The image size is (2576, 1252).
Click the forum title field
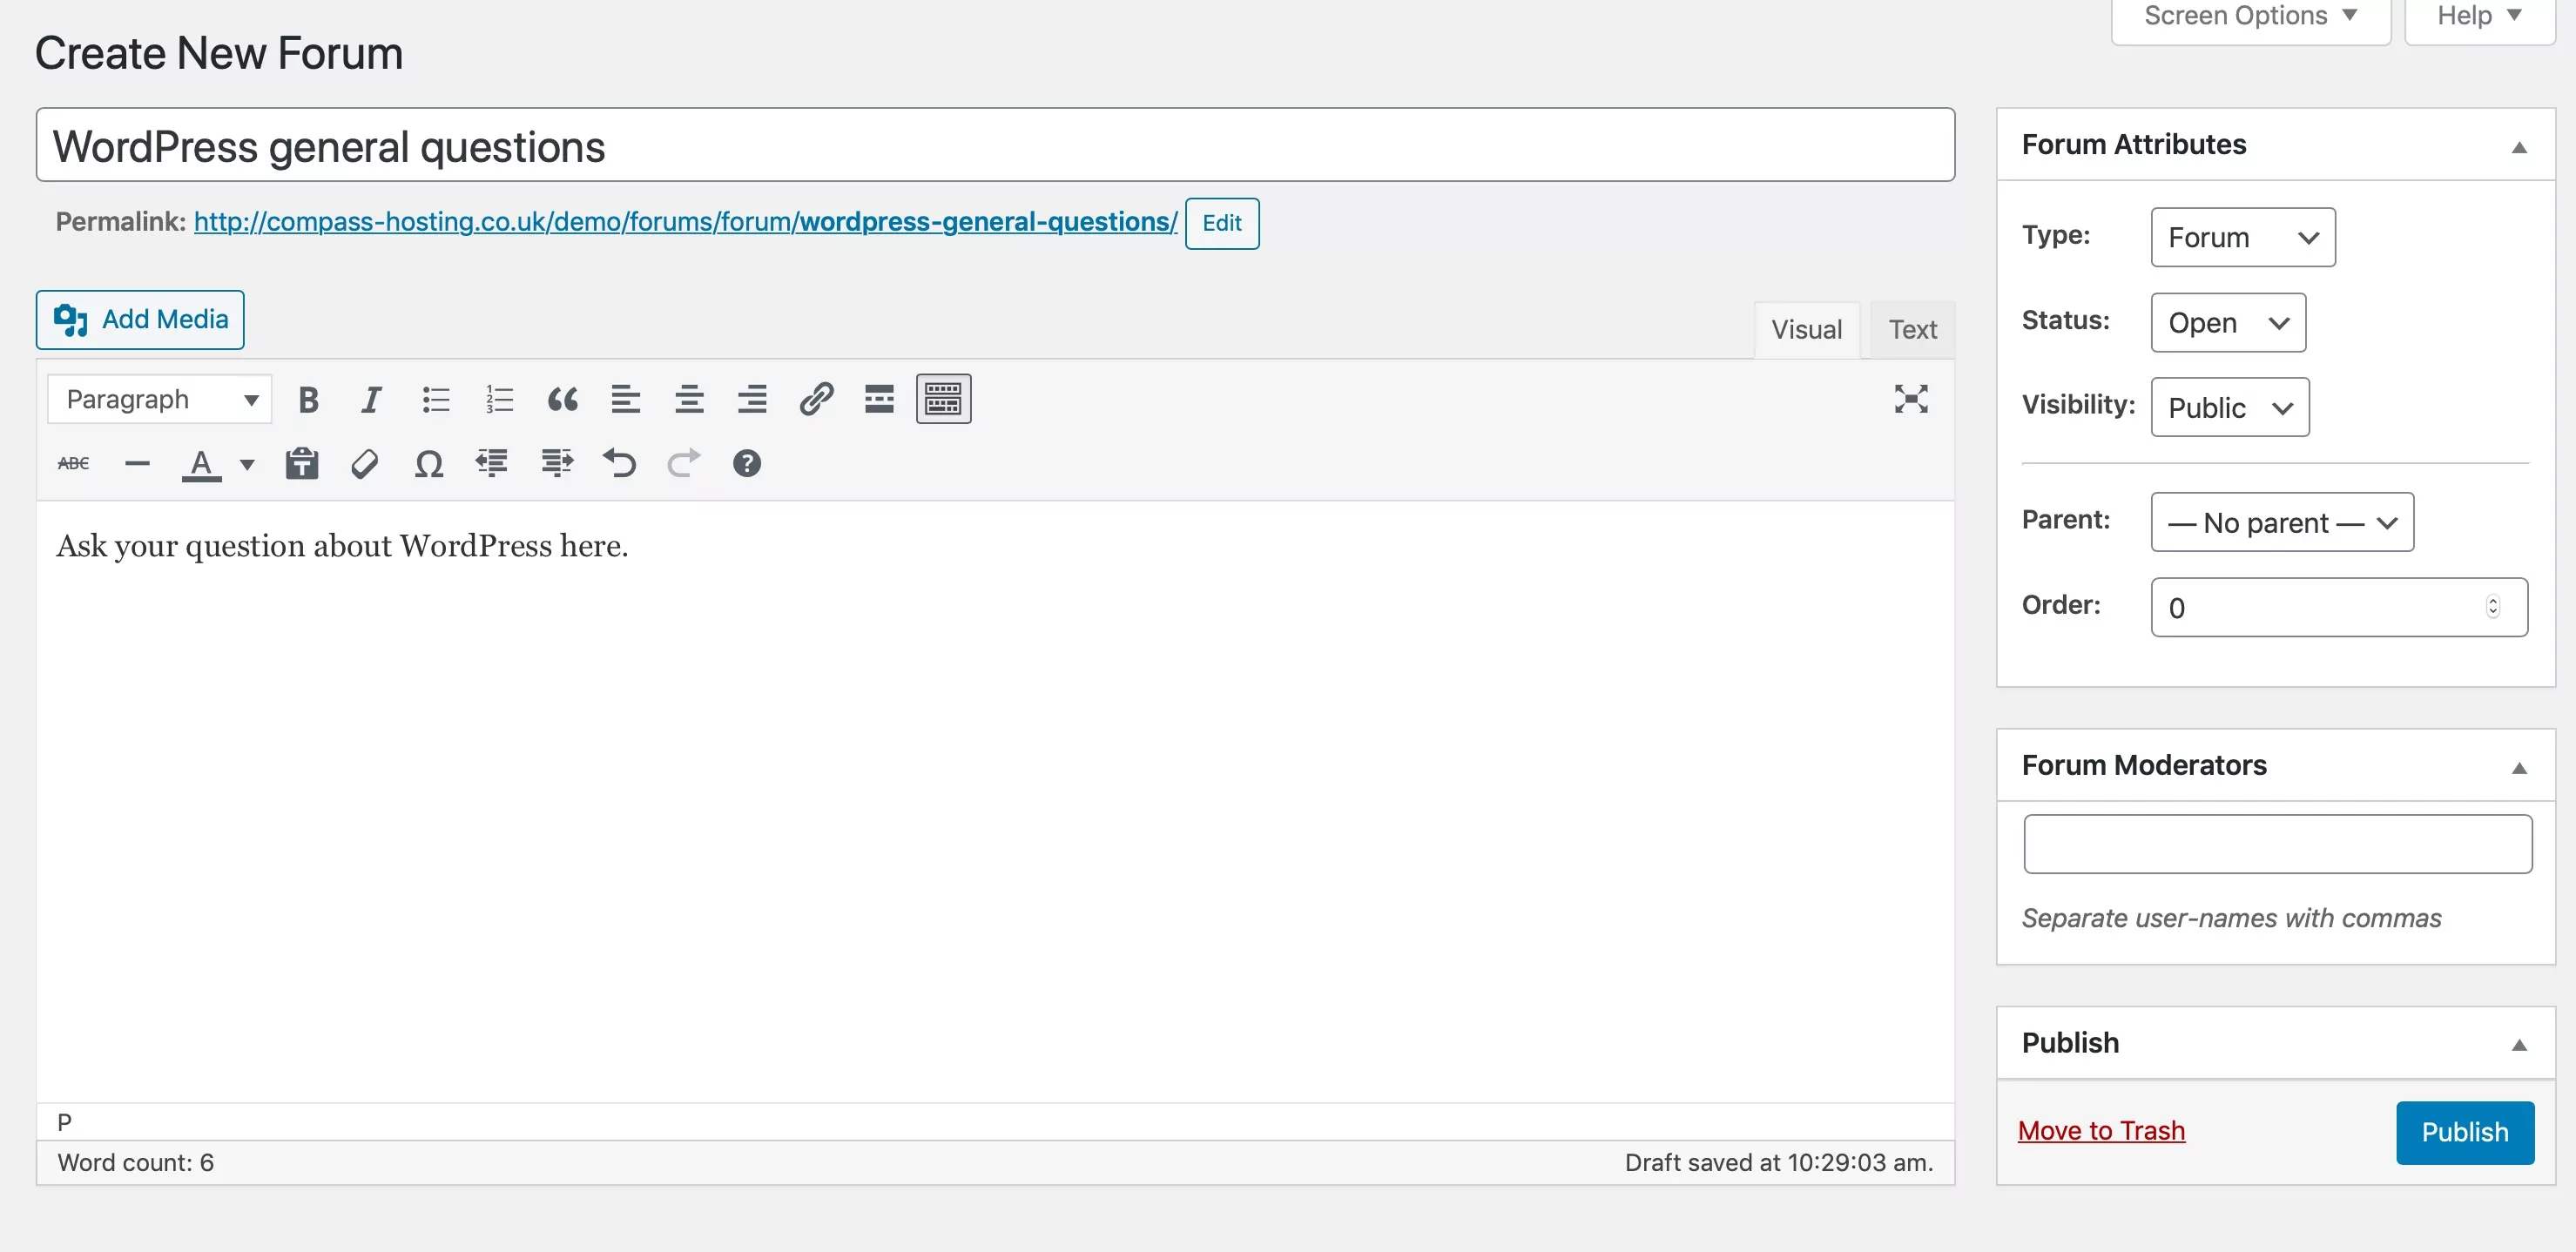[995, 145]
